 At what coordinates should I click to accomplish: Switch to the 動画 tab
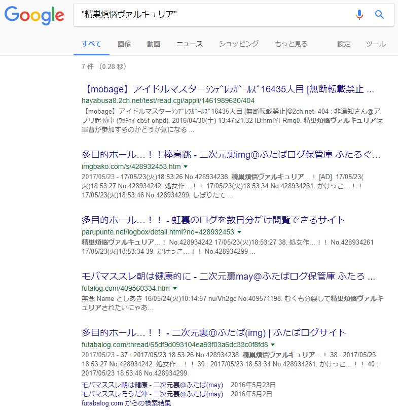[x=154, y=44]
